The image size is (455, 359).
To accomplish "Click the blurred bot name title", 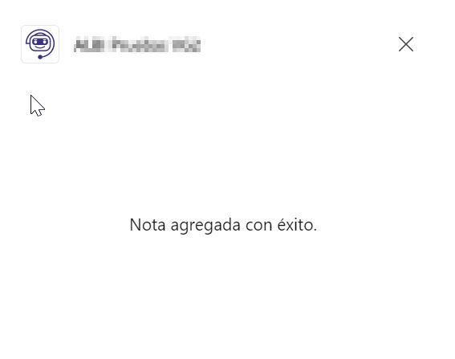I will coord(137,44).
